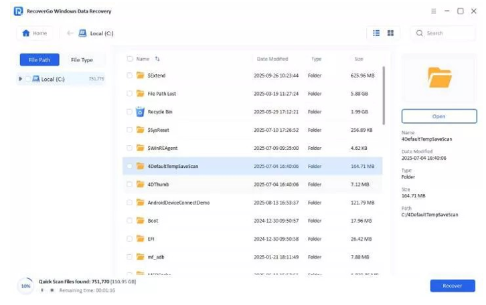The width and height of the screenshot is (486, 305).
Task: Click the back arrow icon
Action: point(70,33)
